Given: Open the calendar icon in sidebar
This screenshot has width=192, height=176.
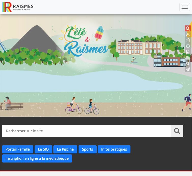Looking at the screenshot, I should [188, 40].
